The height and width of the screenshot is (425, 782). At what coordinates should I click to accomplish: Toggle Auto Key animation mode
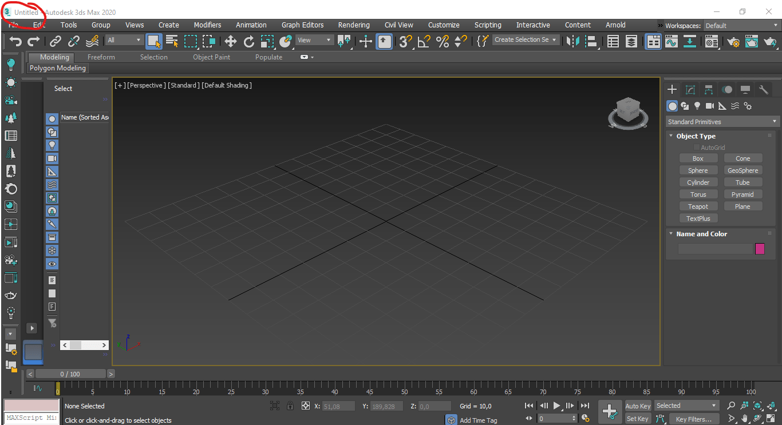click(637, 406)
